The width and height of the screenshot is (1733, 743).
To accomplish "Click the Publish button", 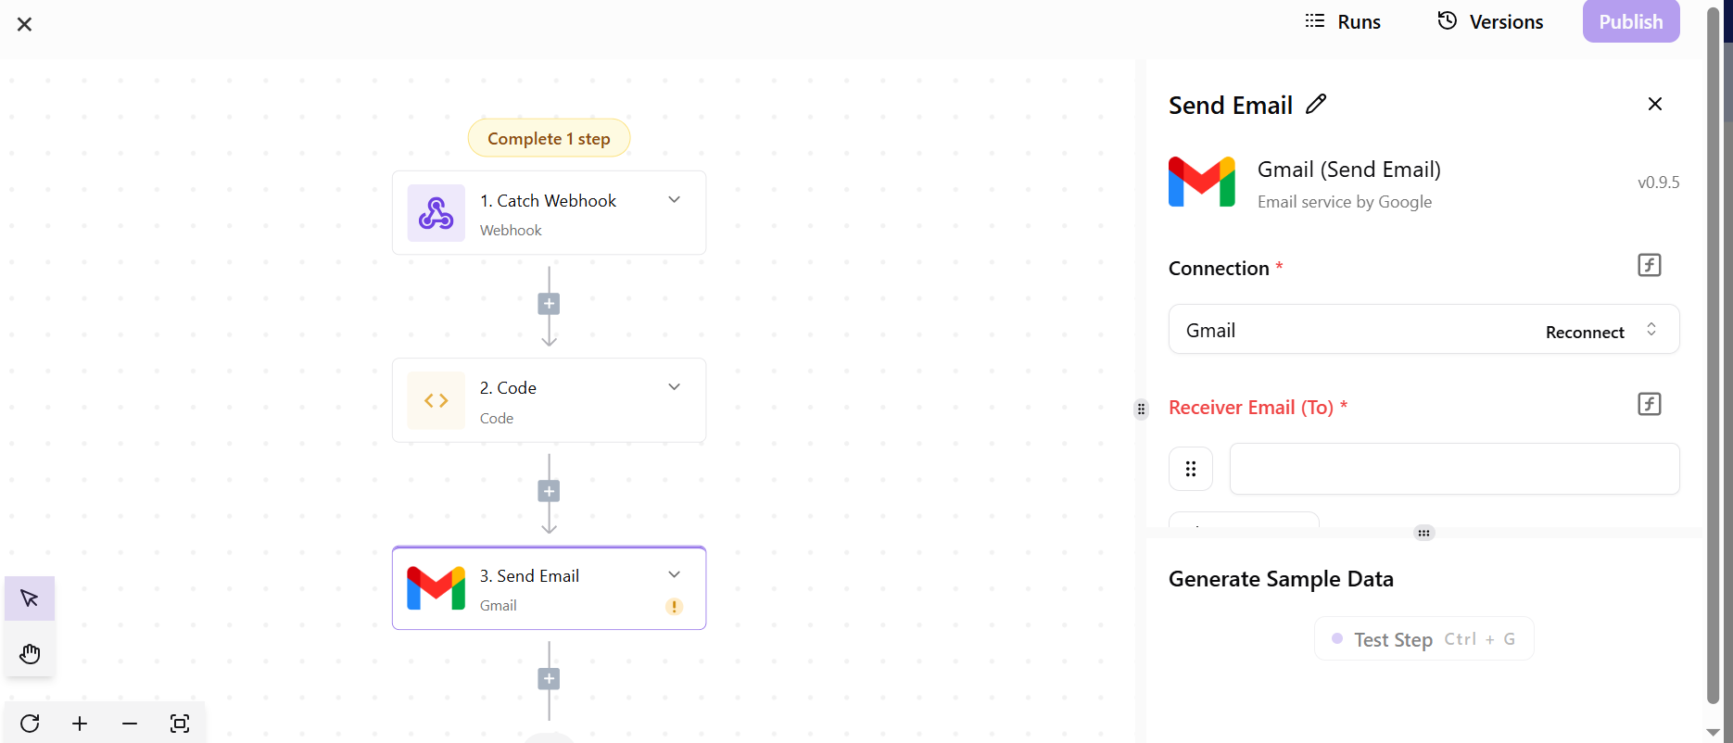I will pyautogui.click(x=1630, y=22).
